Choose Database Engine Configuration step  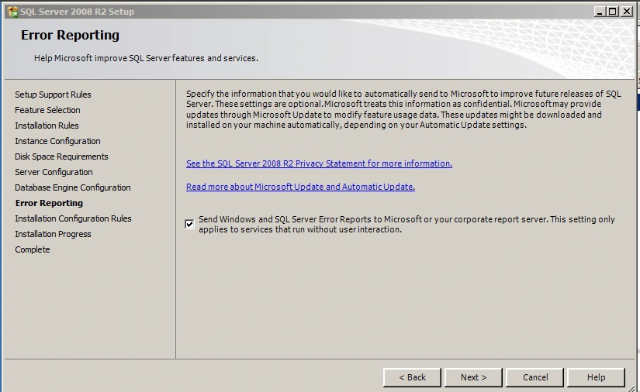click(72, 187)
